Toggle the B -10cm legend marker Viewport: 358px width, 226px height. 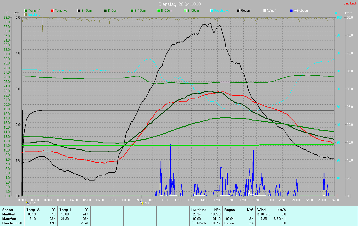[x=132, y=11]
